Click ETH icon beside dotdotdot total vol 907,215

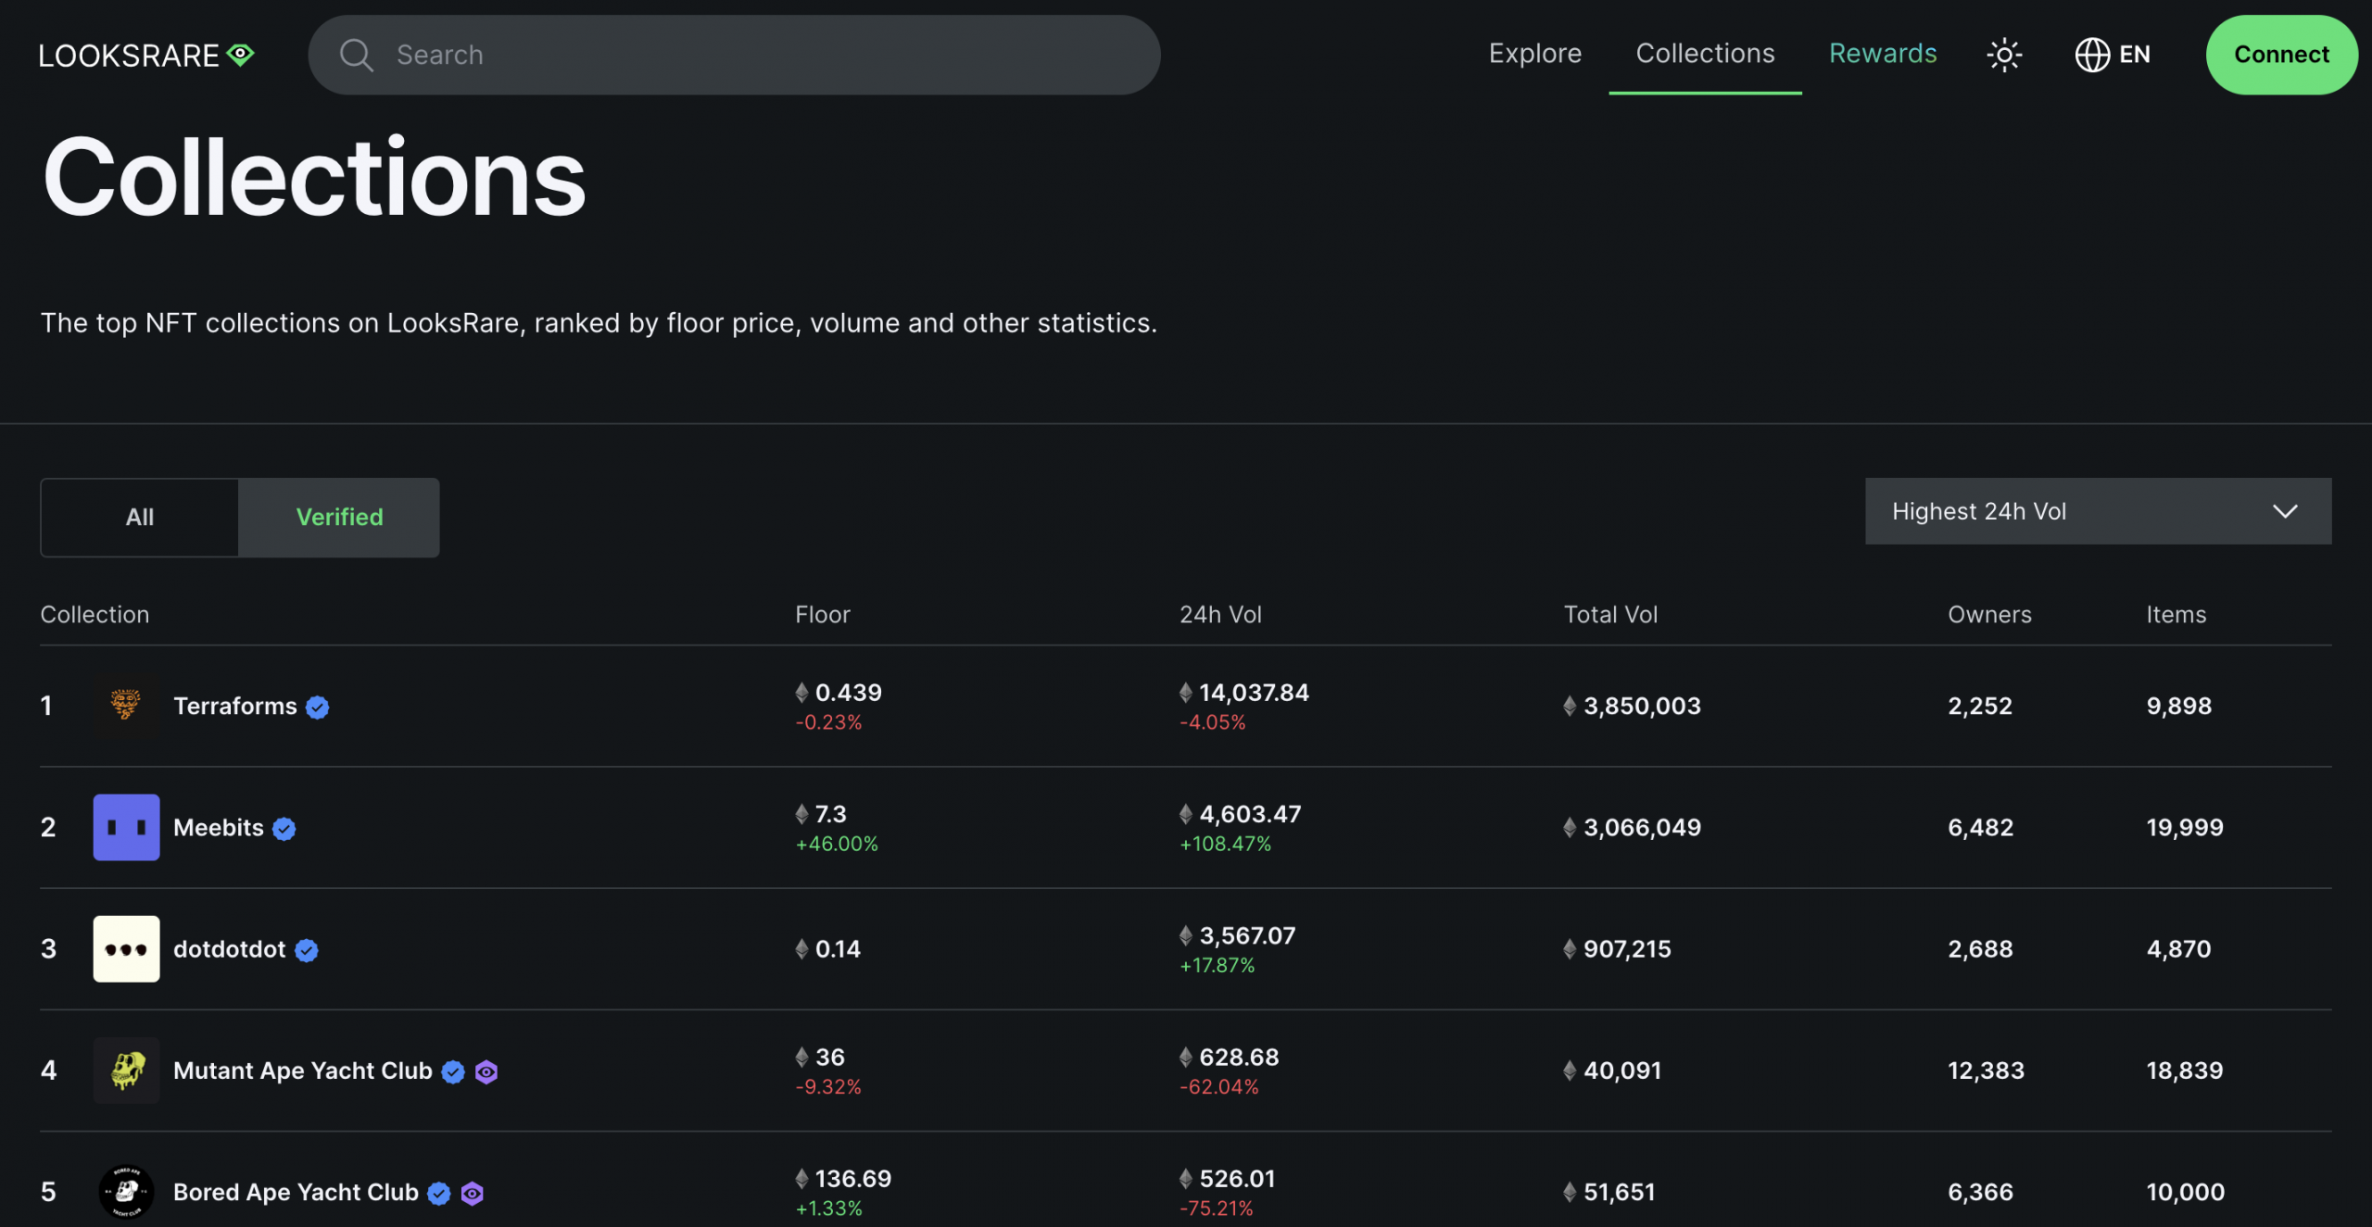[1570, 948]
